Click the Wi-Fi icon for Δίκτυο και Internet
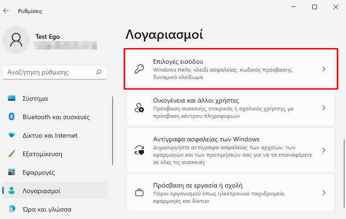346x219 pixels. (x=12, y=135)
